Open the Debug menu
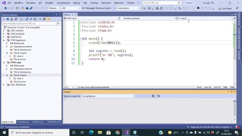The width and height of the screenshot is (242, 136). coord(76,3)
